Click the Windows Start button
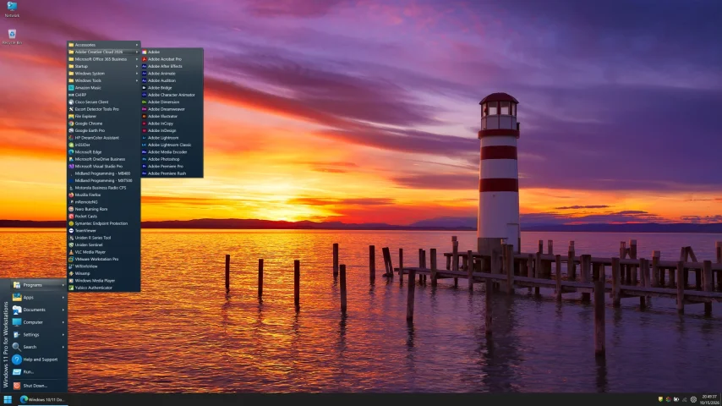Screen dimensions: 722x406 pos(8,399)
